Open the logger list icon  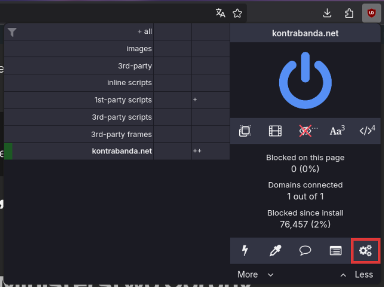[x=336, y=251]
